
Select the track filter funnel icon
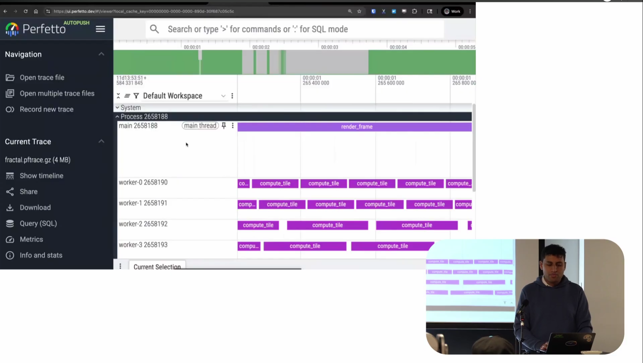136,96
